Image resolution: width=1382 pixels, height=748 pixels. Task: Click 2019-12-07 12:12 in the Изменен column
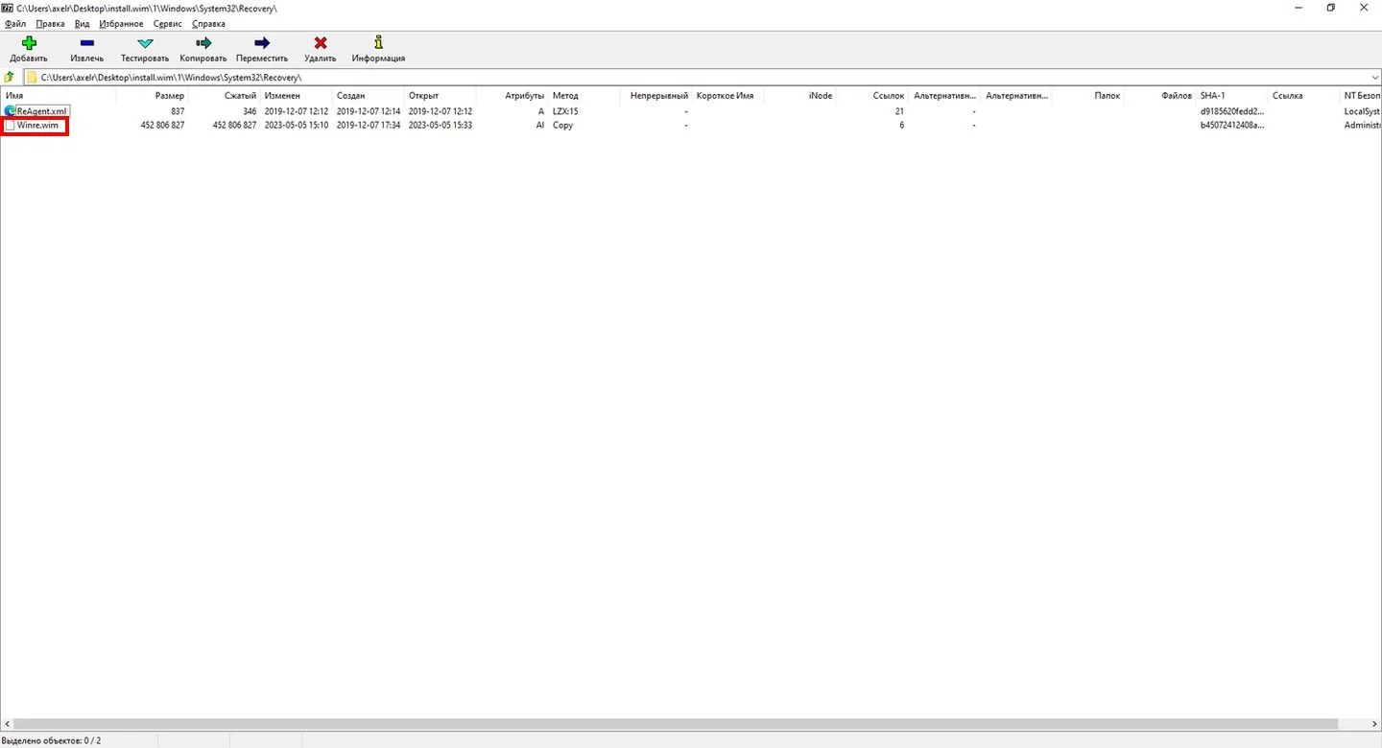pyautogui.click(x=297, y=111)
